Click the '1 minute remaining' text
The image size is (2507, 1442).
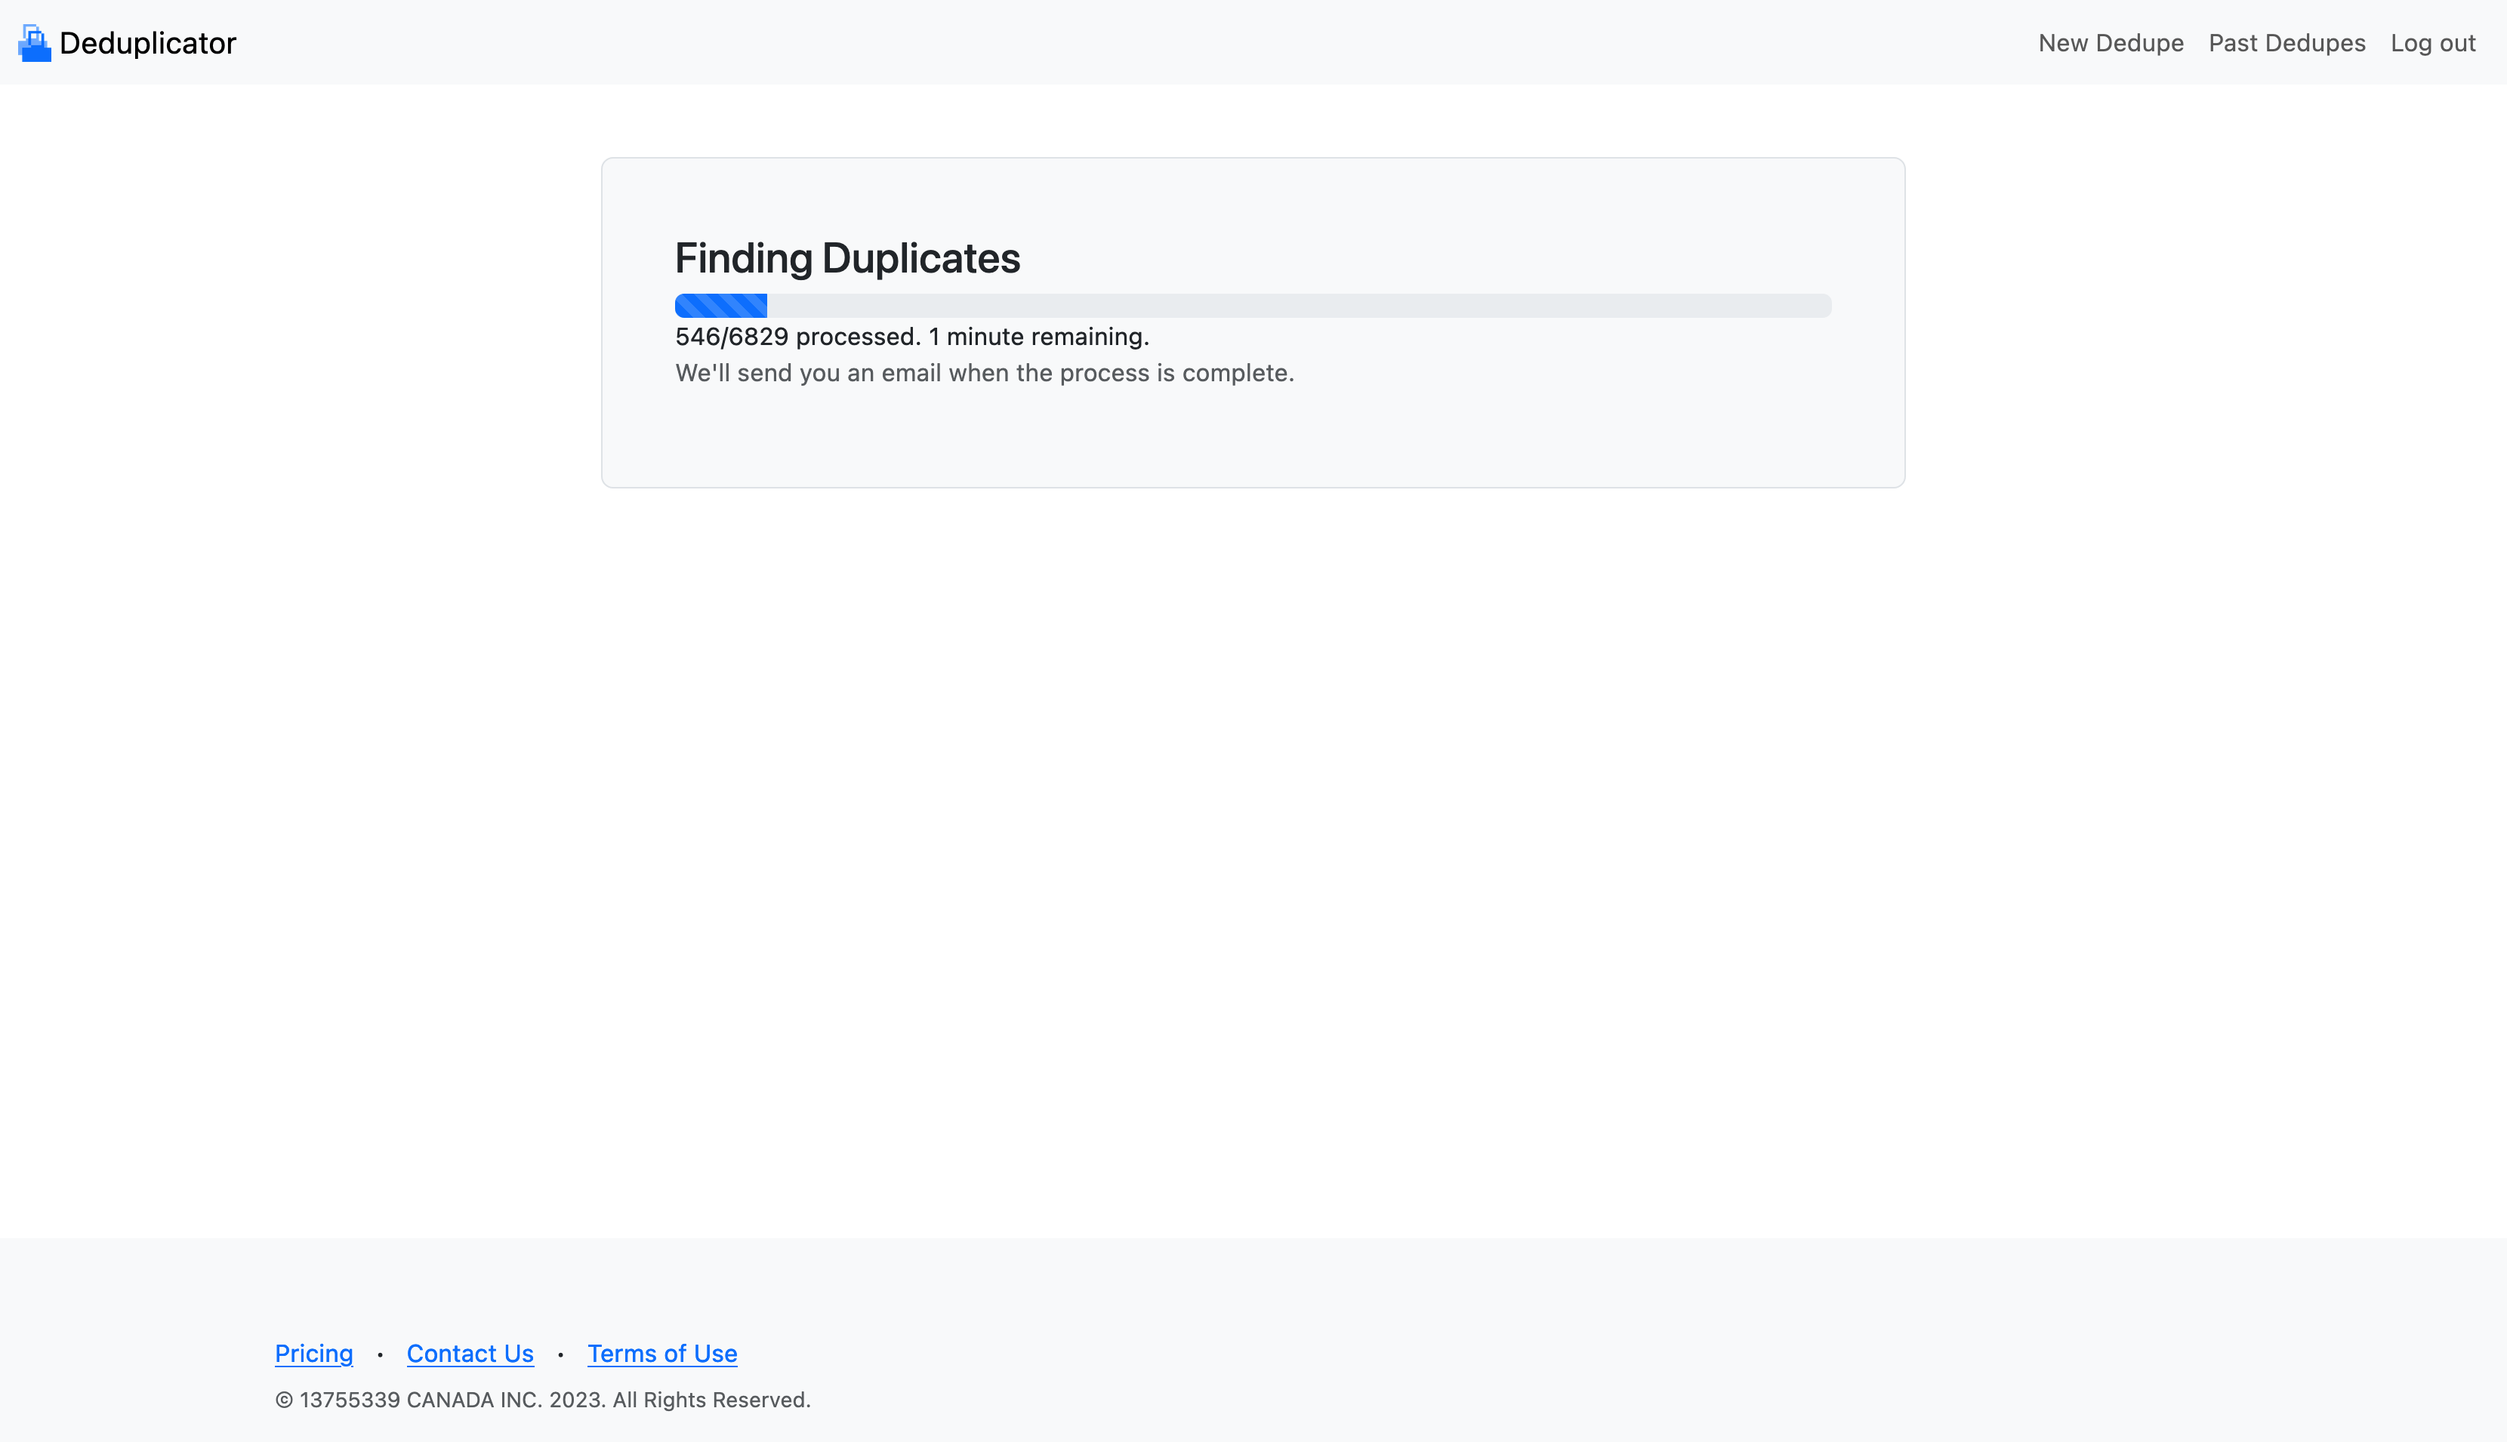1038,337
